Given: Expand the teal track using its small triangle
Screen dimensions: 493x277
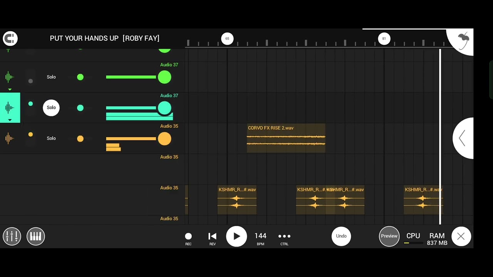Looking at the screenshot, I should [10, 120].
